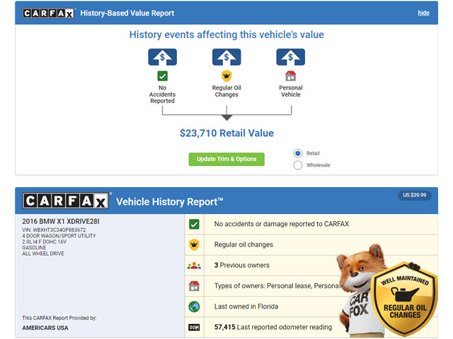
Task: Click the CARFAX fox mascot image
Action: 360,290
